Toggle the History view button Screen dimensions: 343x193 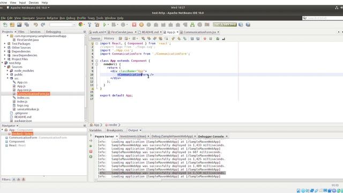coord(109,39)
